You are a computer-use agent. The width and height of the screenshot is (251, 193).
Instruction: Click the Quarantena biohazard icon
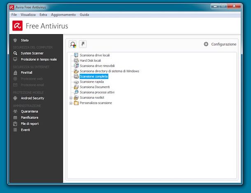[x=15, y=111]
